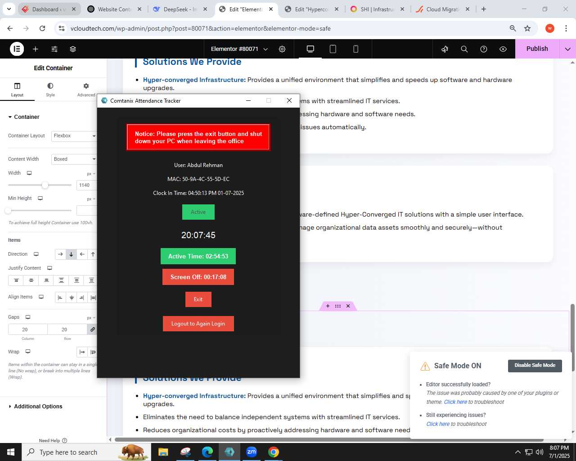Screen dimensions: 576x461
Task: Click Exit in Attendance Tracker
Action: point(198,299)
